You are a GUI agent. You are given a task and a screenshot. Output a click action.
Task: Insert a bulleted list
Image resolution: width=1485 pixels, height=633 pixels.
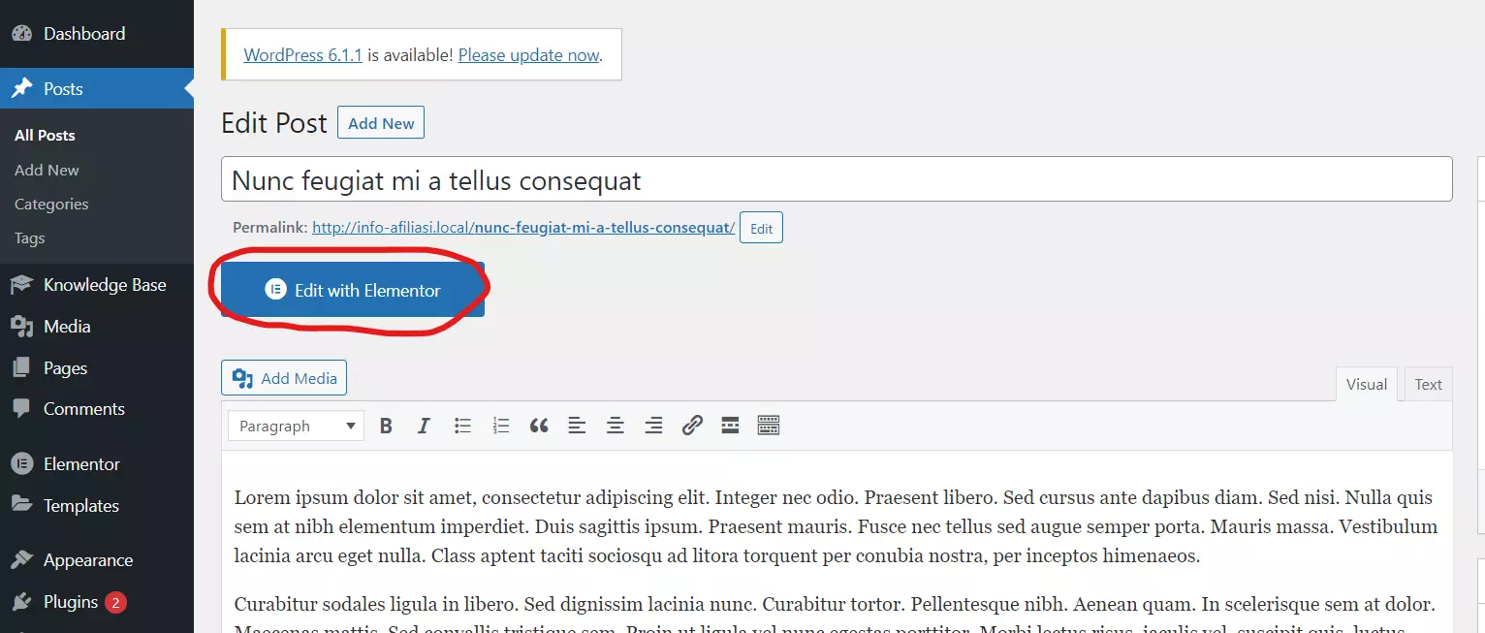[x=462, y=425]
